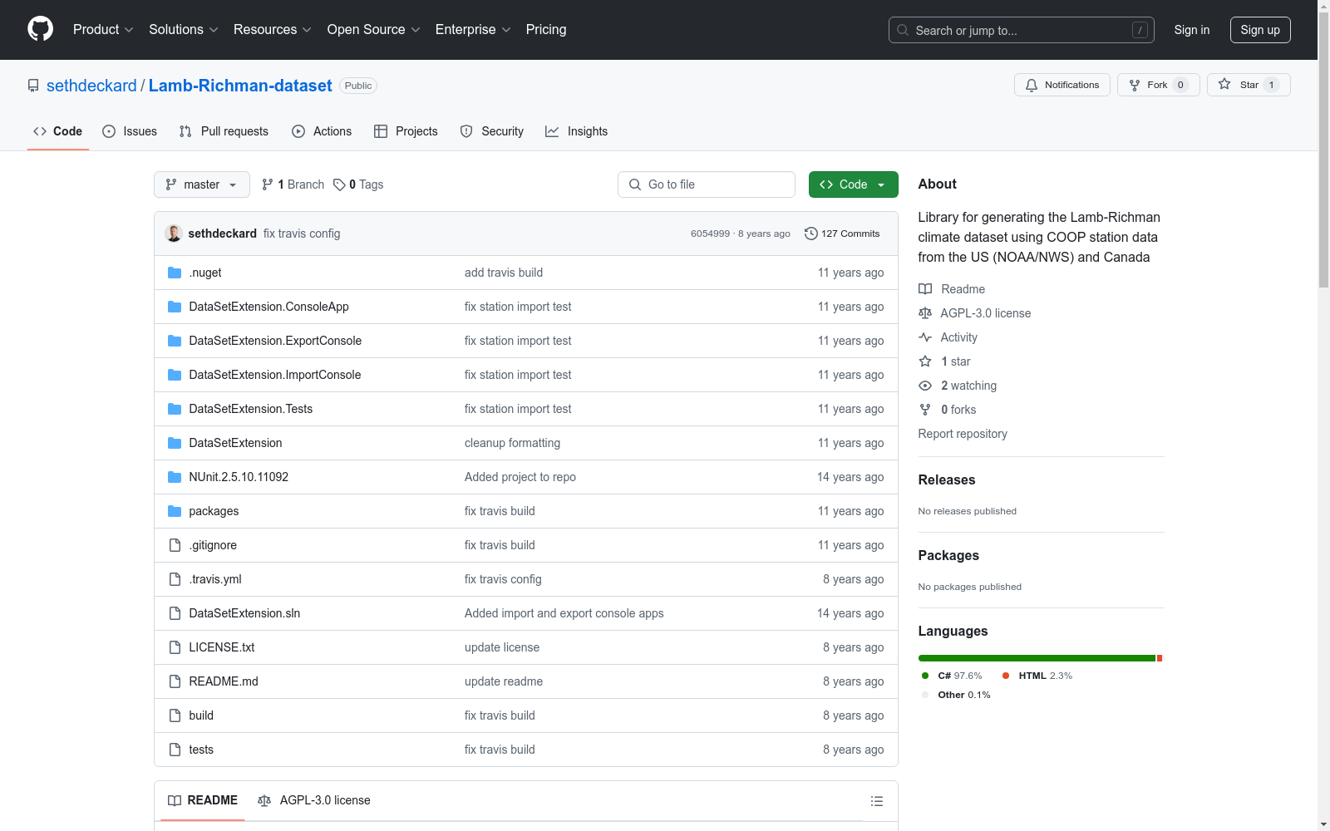Switch to the Pull requests tab
Screen dimensions: 1330x831
point(224,131)
